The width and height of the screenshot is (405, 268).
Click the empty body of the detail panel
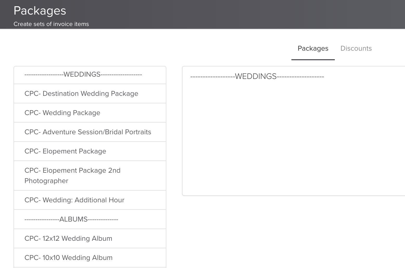coord(293,138)
